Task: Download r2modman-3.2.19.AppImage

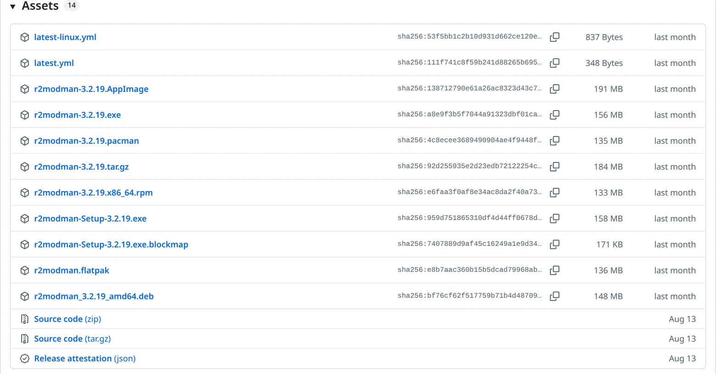Action: [91, 89]
